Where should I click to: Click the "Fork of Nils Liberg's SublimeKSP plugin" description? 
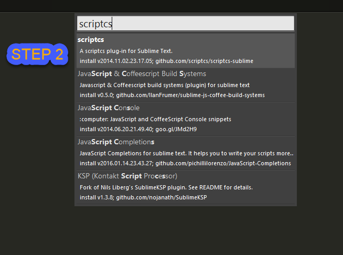tap(166, 187)
